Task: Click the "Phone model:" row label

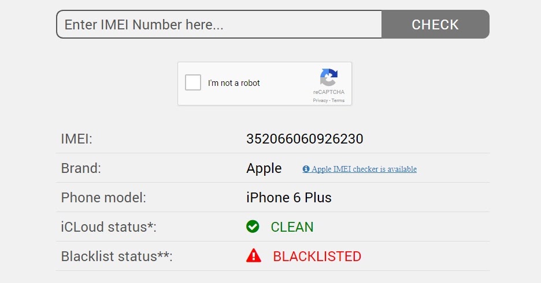Action: (x=103, y=198)
